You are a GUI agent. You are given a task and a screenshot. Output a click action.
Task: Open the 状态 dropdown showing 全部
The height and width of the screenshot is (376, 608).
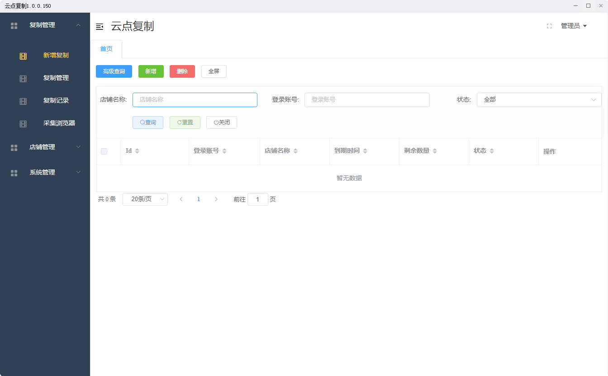(x=539, y=99)
